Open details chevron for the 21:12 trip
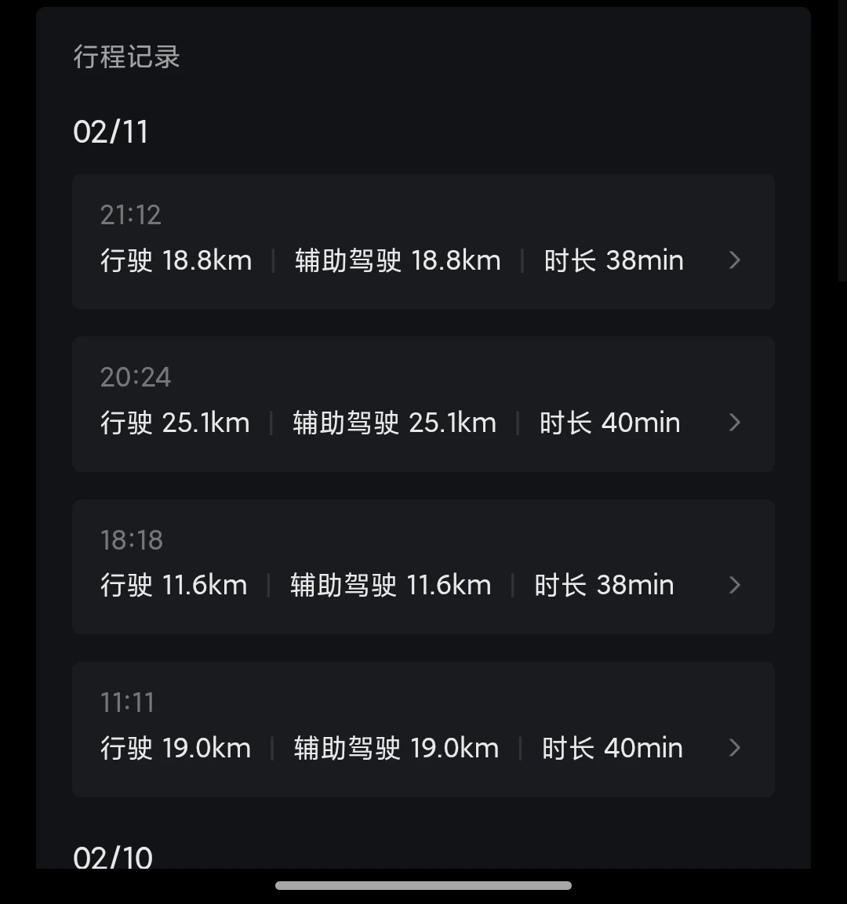Viewport: 847px width, 904px height. (x=734, y=260)
